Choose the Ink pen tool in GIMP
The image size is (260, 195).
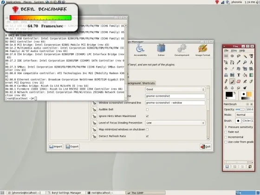pyautogui.click(x=251, y=81)
